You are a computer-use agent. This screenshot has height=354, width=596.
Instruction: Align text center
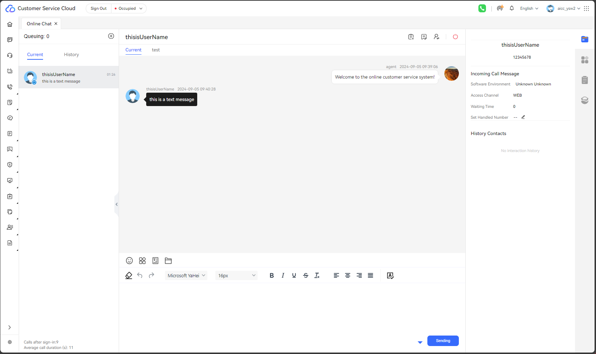coord(348,275)
